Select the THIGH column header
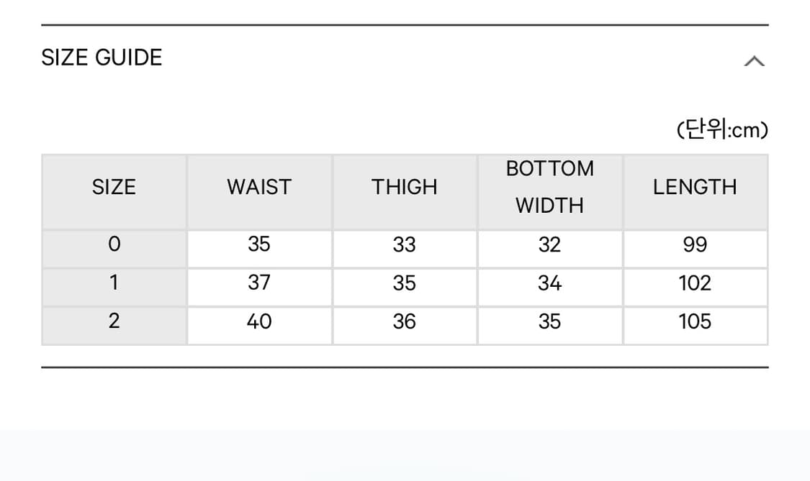Screen dimensions: 810x481 [x=405, y=187]
